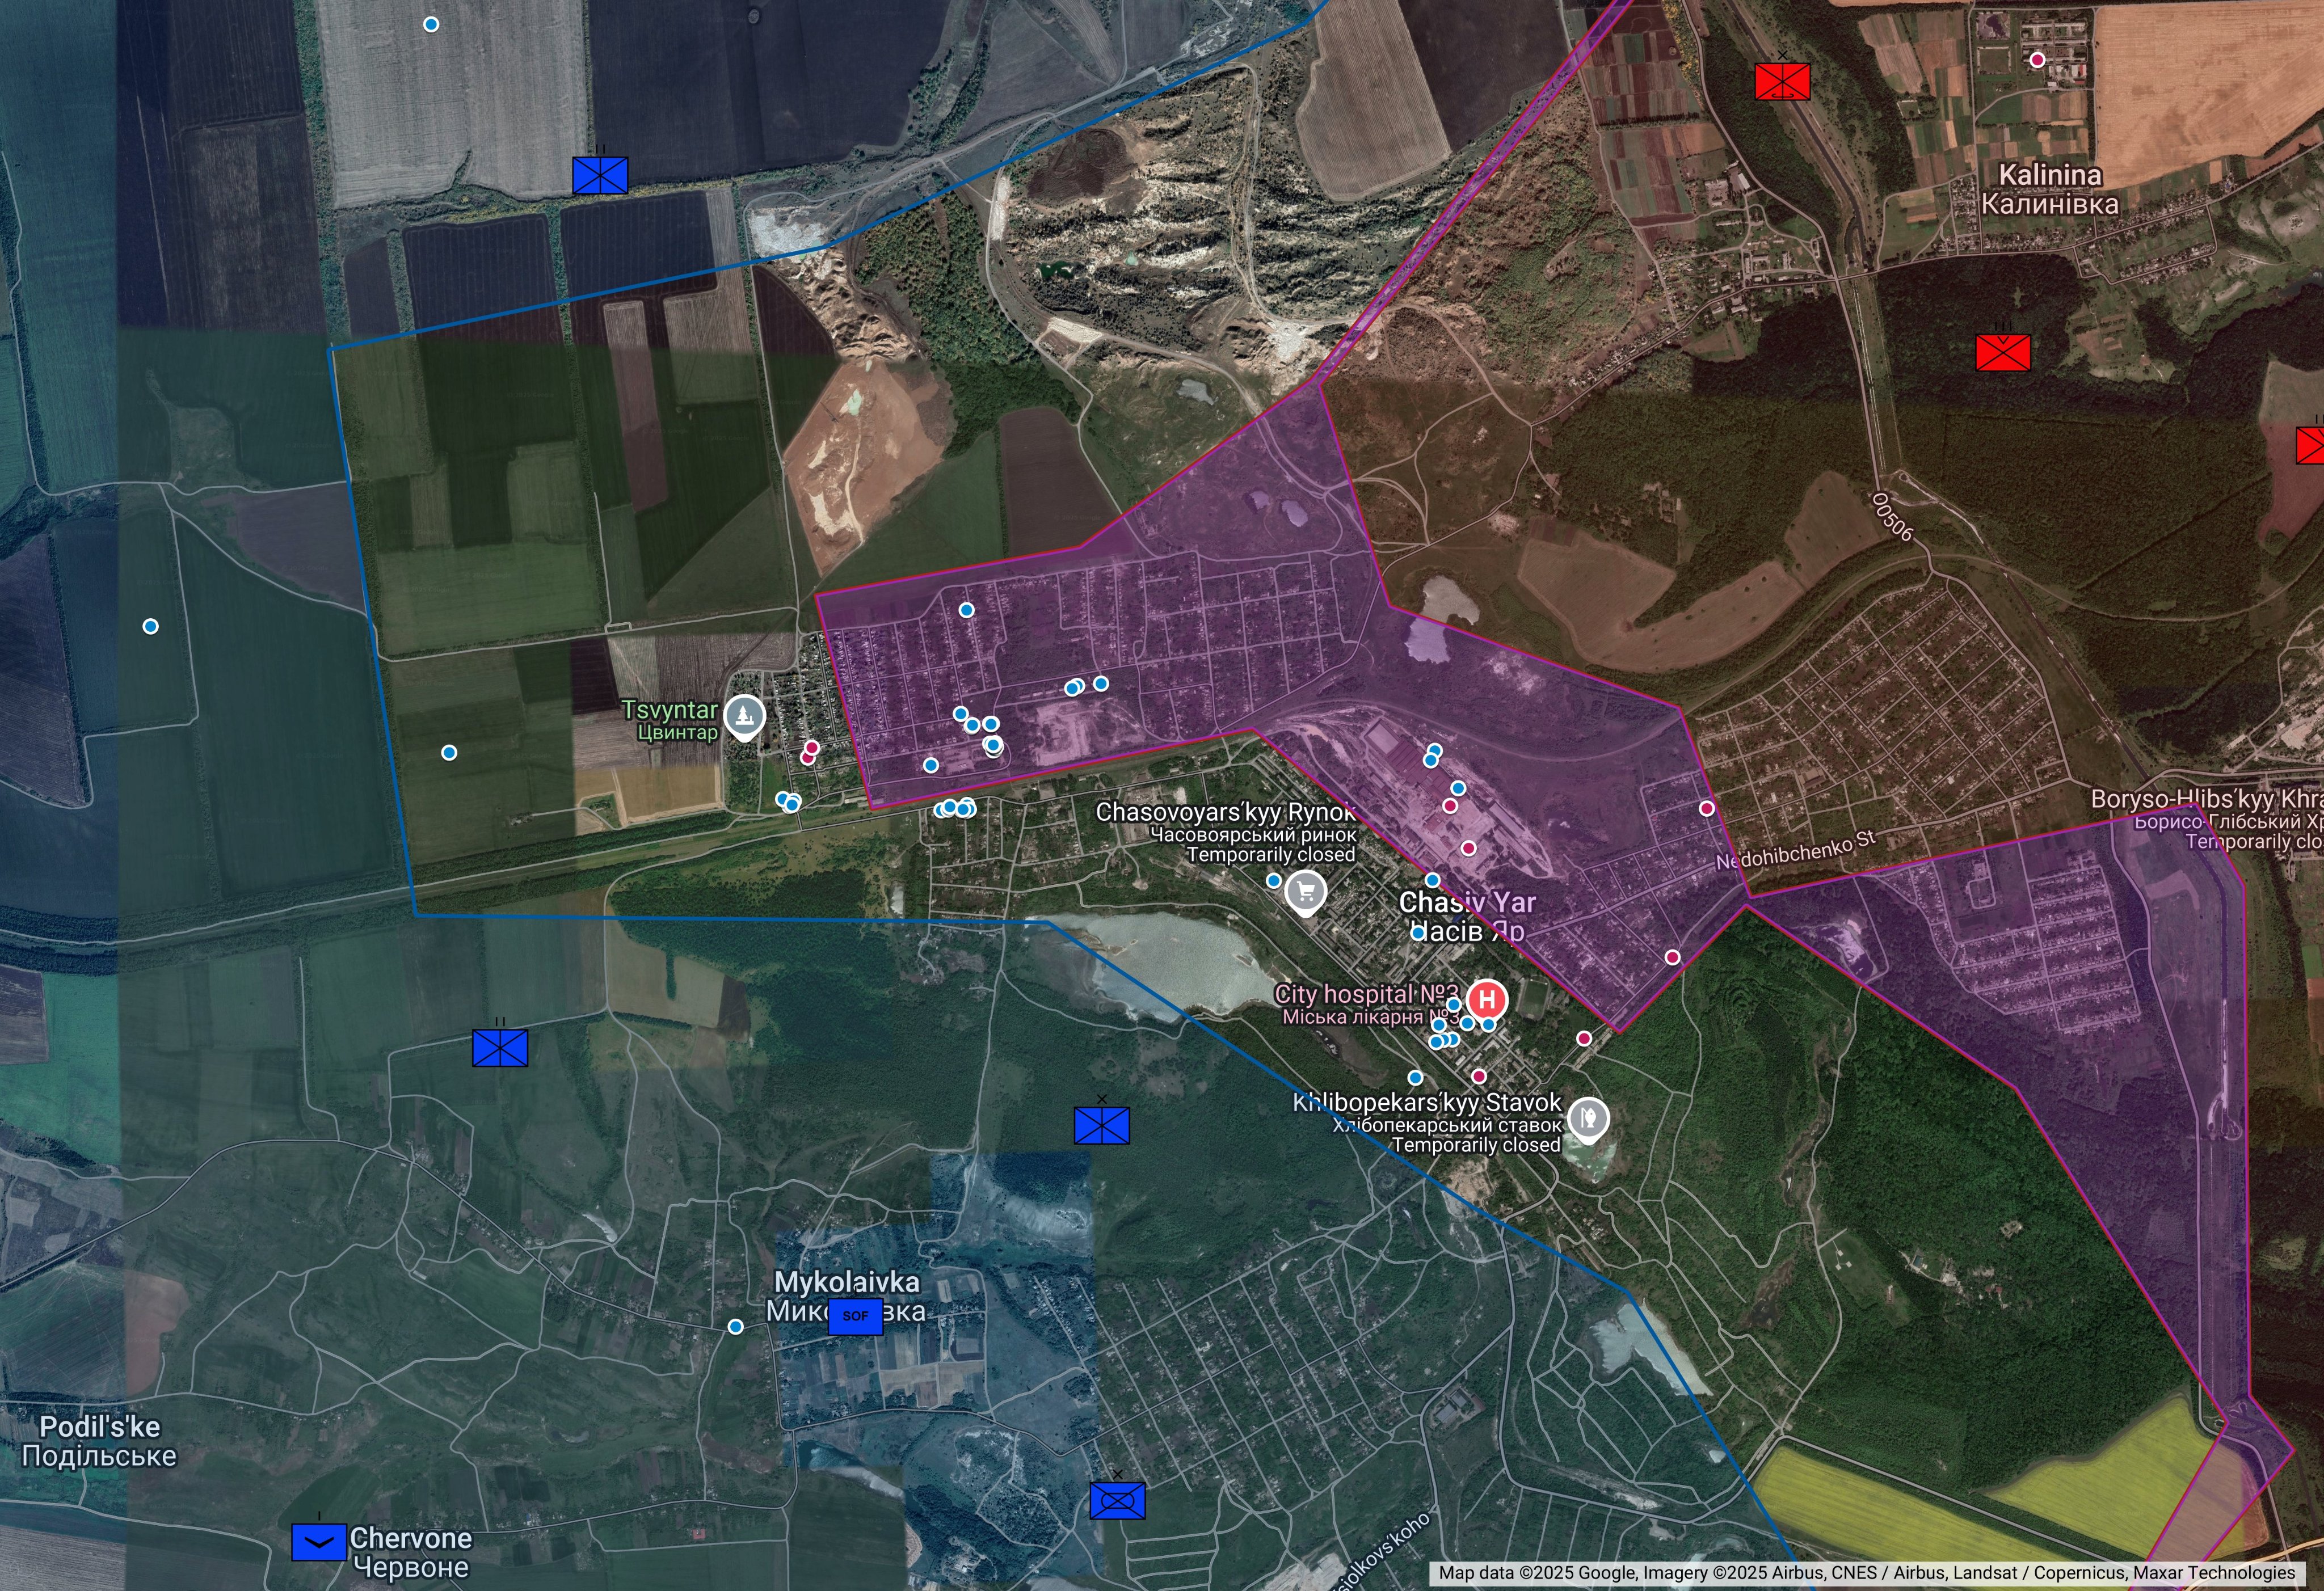
Task: Click the blue dot left of Mykolaivka label
Action: [735, 1326]
